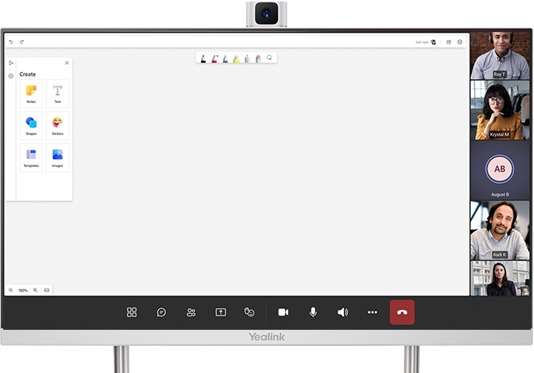Click the share content icon
This screenshot has height=373, width=534.
click(220, 312)
